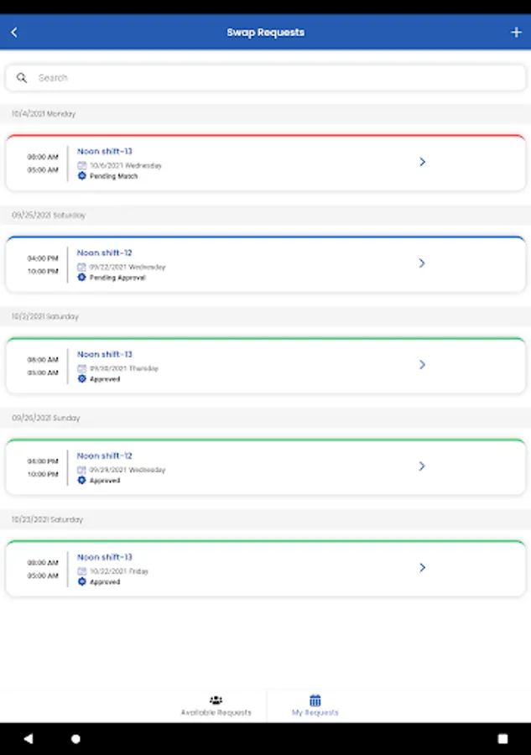Tap the back arrow in header
This screenshot has height=755, width=531.
pyautogui.click(x=14, y=33)
